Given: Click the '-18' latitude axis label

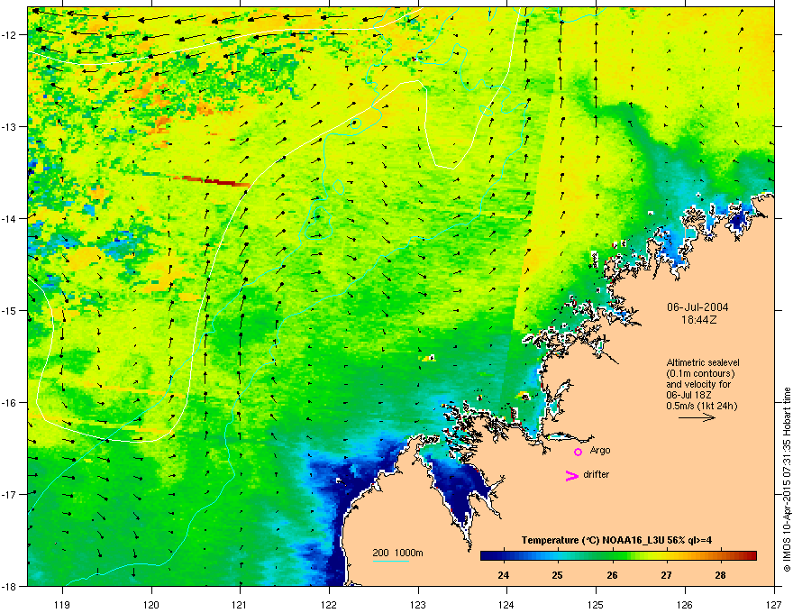Looking at the screenshot, I should (9, 586).
